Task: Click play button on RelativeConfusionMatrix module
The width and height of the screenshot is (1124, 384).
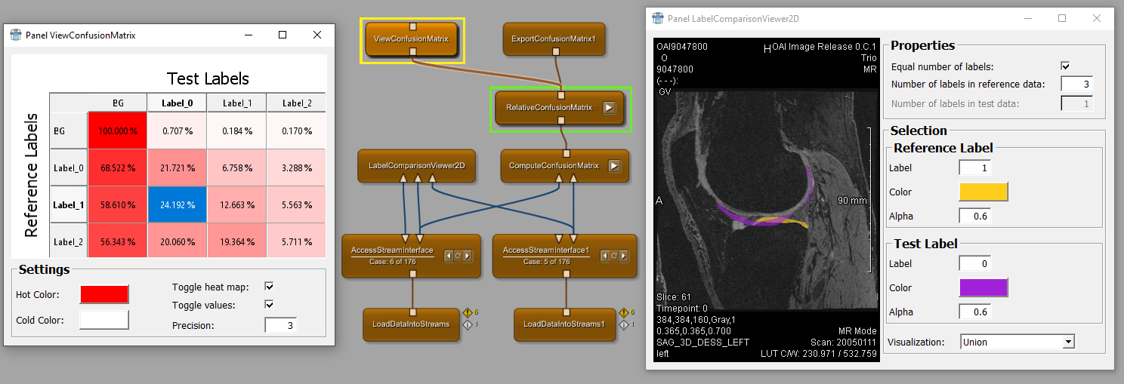Action: [609, 108]
